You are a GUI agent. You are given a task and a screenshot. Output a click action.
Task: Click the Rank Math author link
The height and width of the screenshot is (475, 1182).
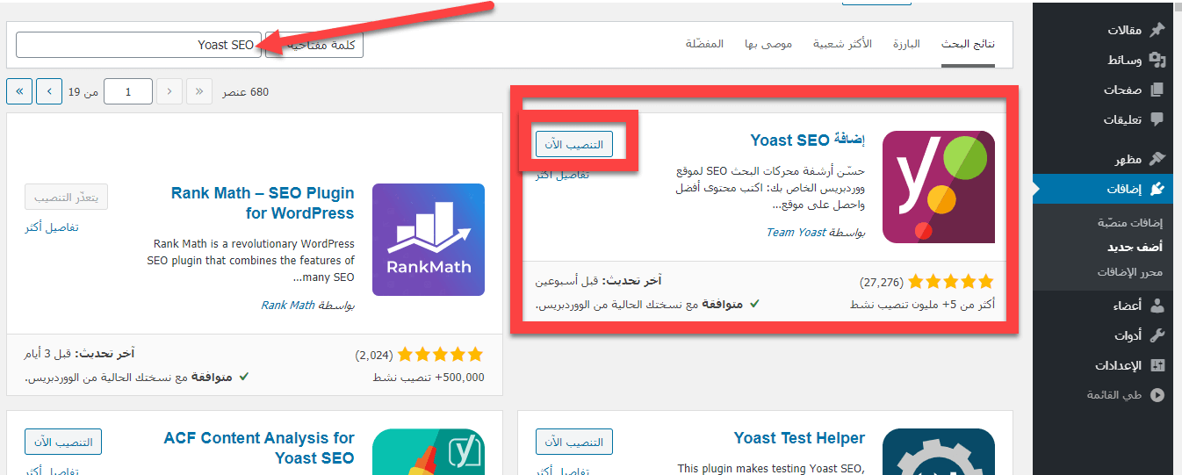click(x=288, y=306)
